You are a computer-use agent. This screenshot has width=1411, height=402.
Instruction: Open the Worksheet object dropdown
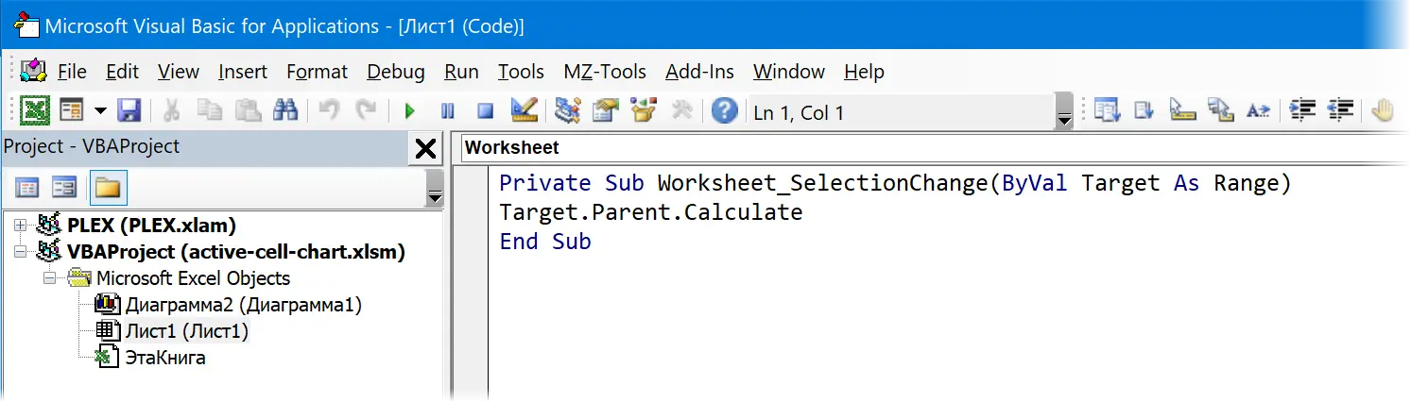(x=934, y=148)
